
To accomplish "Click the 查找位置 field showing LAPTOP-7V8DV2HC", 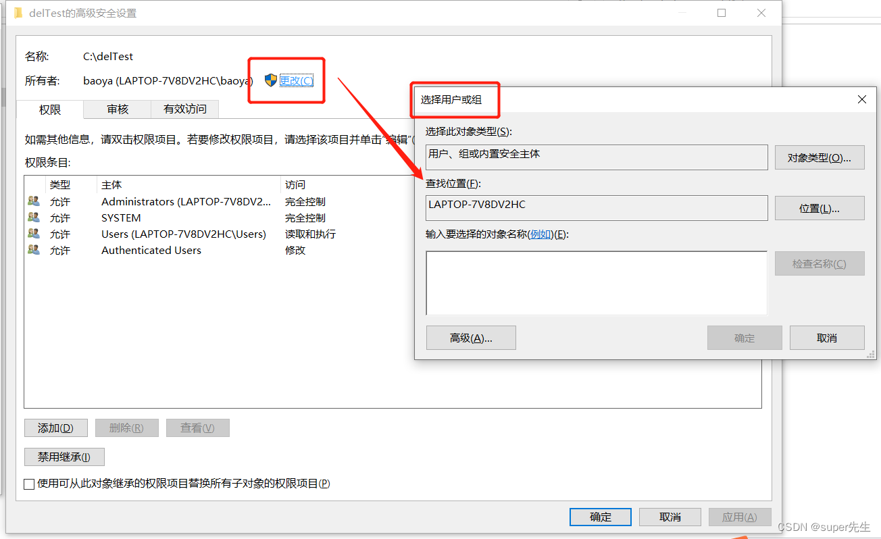I will 597,208.
